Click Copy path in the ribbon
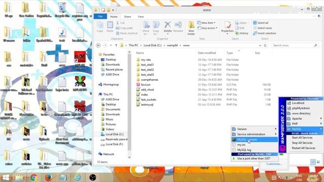324x182 pixels. pyautogui.click(x=125, y=28)
